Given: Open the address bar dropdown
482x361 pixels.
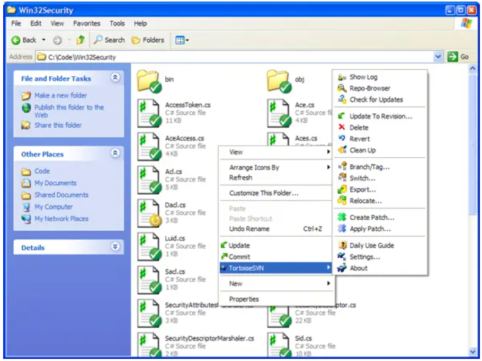Looking at the screenshot, I should 438,57.
